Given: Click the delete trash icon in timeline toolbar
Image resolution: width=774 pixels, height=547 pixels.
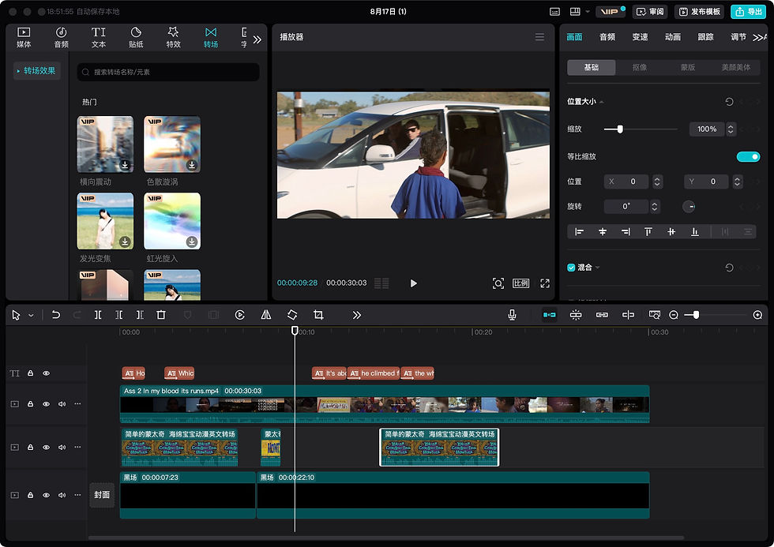Looking at the screenshot, I should (161, 315).
